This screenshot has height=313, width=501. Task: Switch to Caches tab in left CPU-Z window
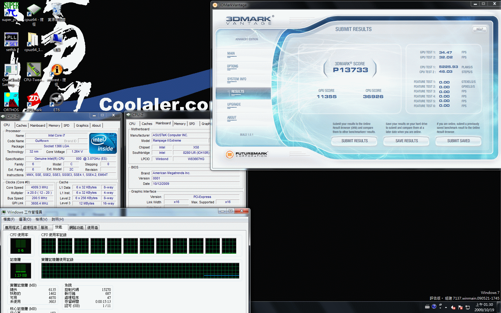tap(21, 126)
